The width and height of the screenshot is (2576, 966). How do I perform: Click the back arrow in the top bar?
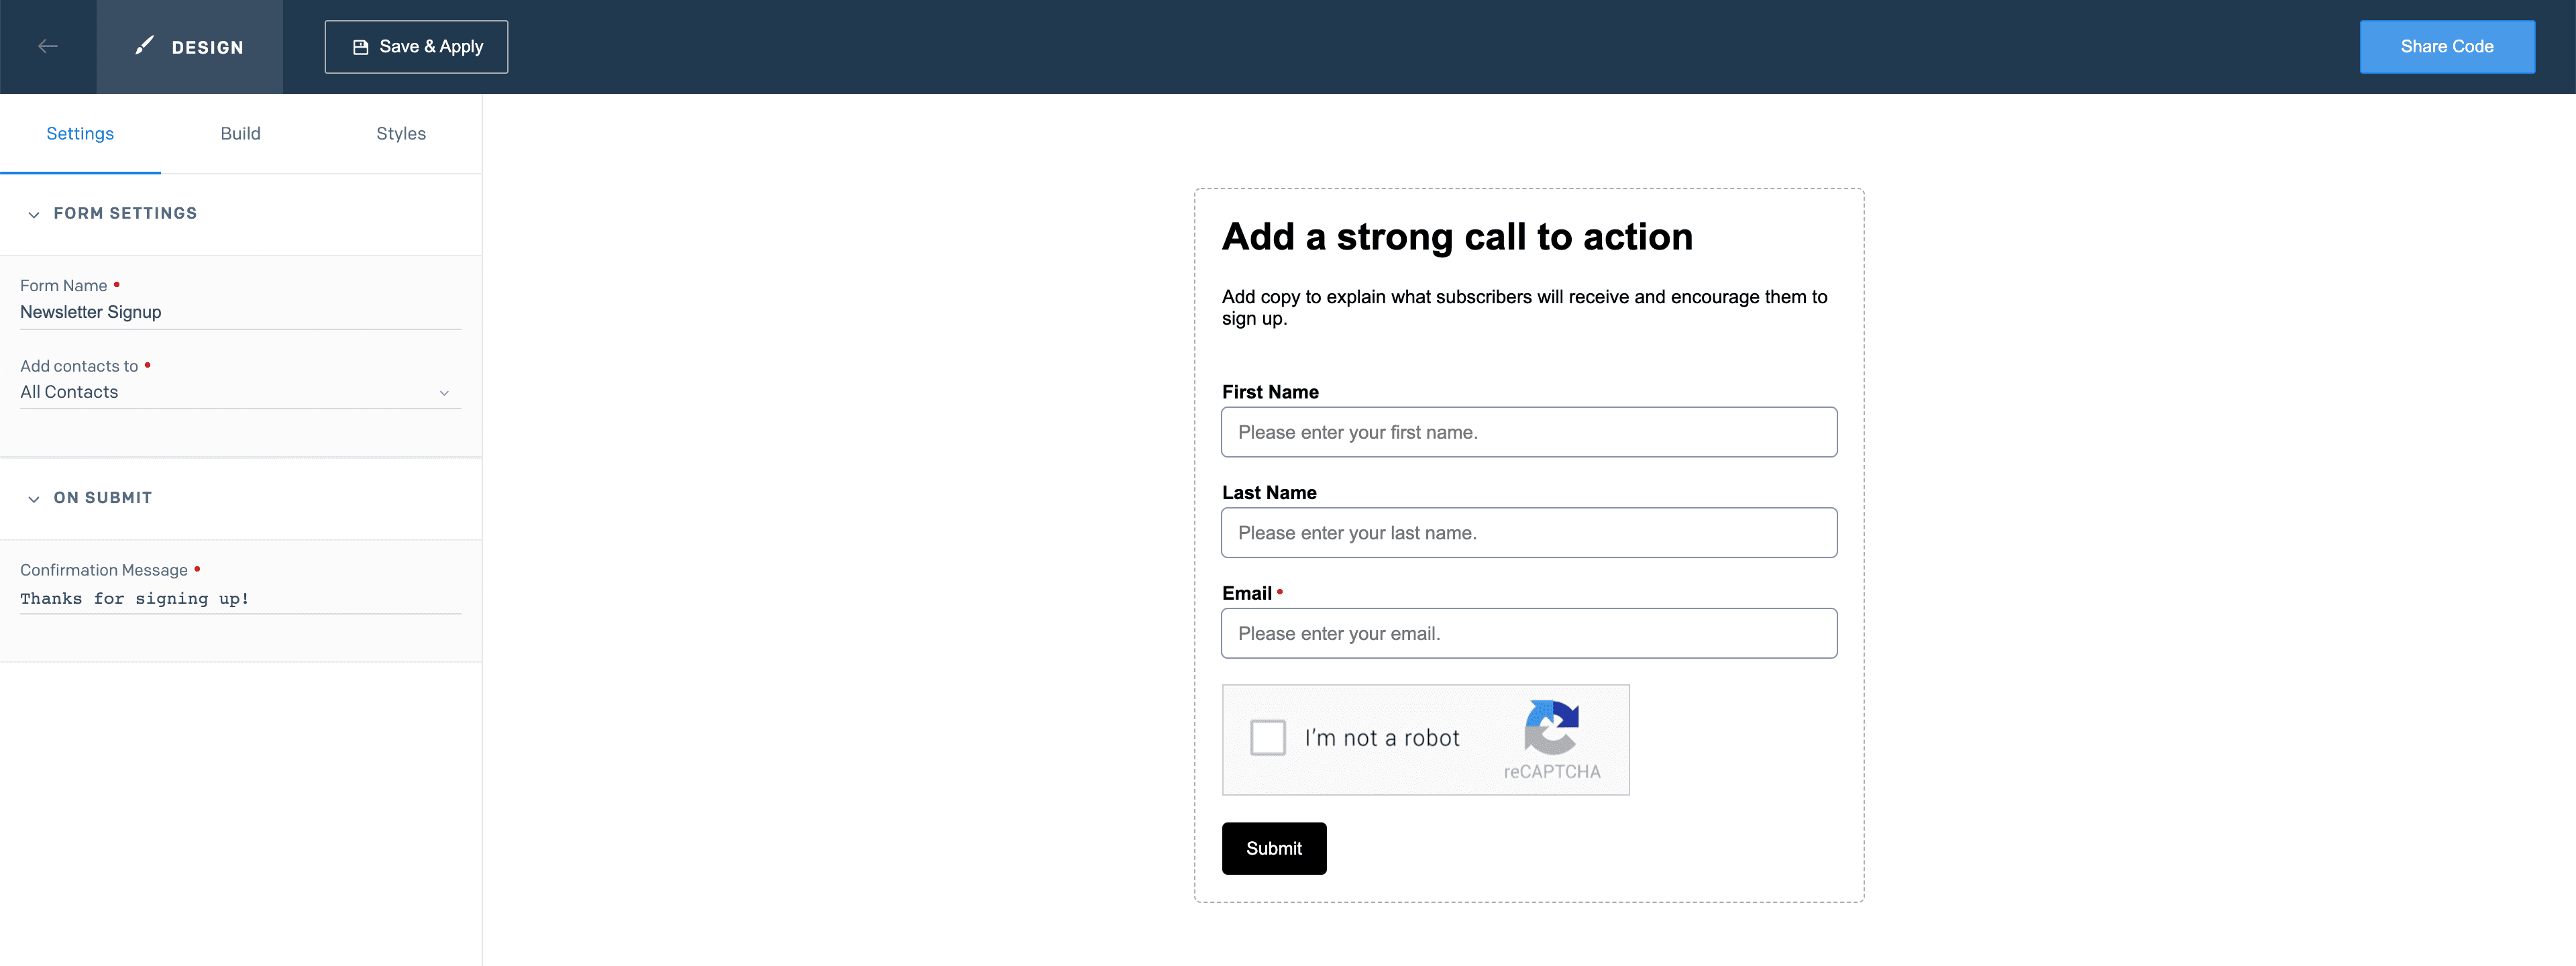click(x=47, y=46)
